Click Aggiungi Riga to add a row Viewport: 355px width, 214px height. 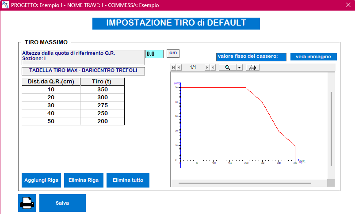pyautogui.click(x=41, y=180)
